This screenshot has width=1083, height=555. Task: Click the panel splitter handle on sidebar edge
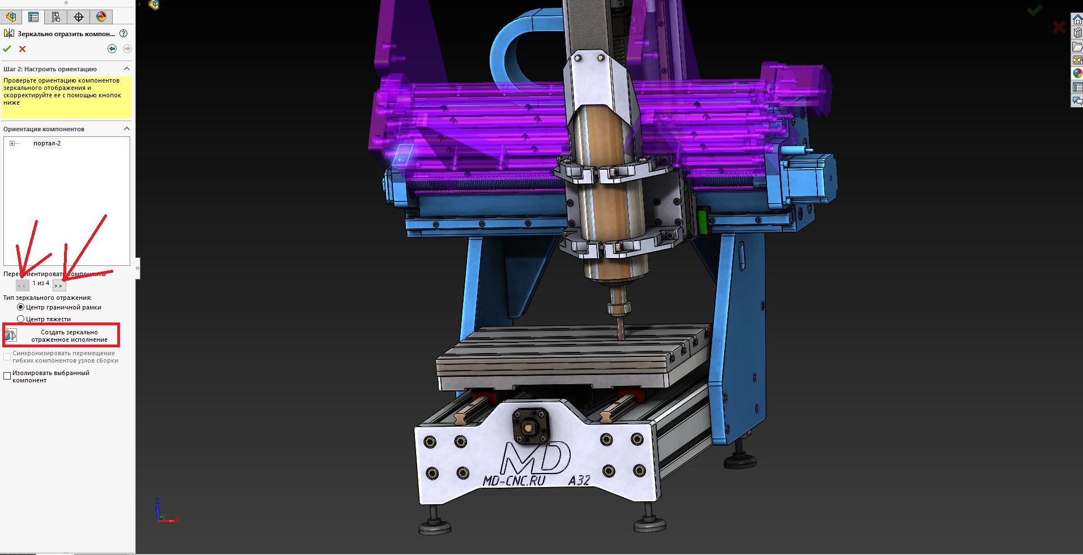pyautogui.click(x=138, y=268)
